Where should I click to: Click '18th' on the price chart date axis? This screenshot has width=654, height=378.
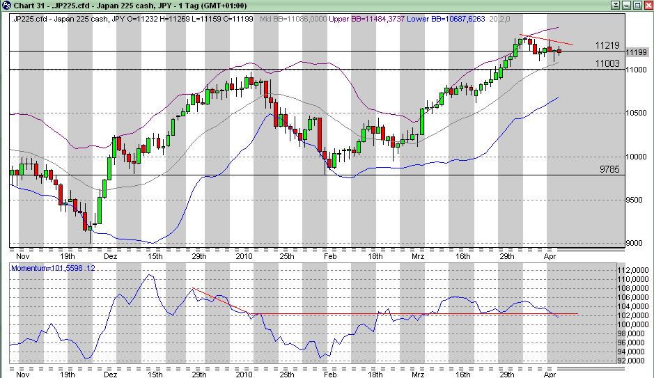pos(375,256)
